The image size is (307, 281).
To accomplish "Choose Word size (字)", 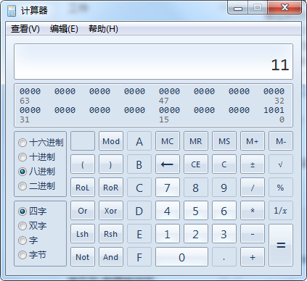I will pyautogui.click(x=28, y=240).
